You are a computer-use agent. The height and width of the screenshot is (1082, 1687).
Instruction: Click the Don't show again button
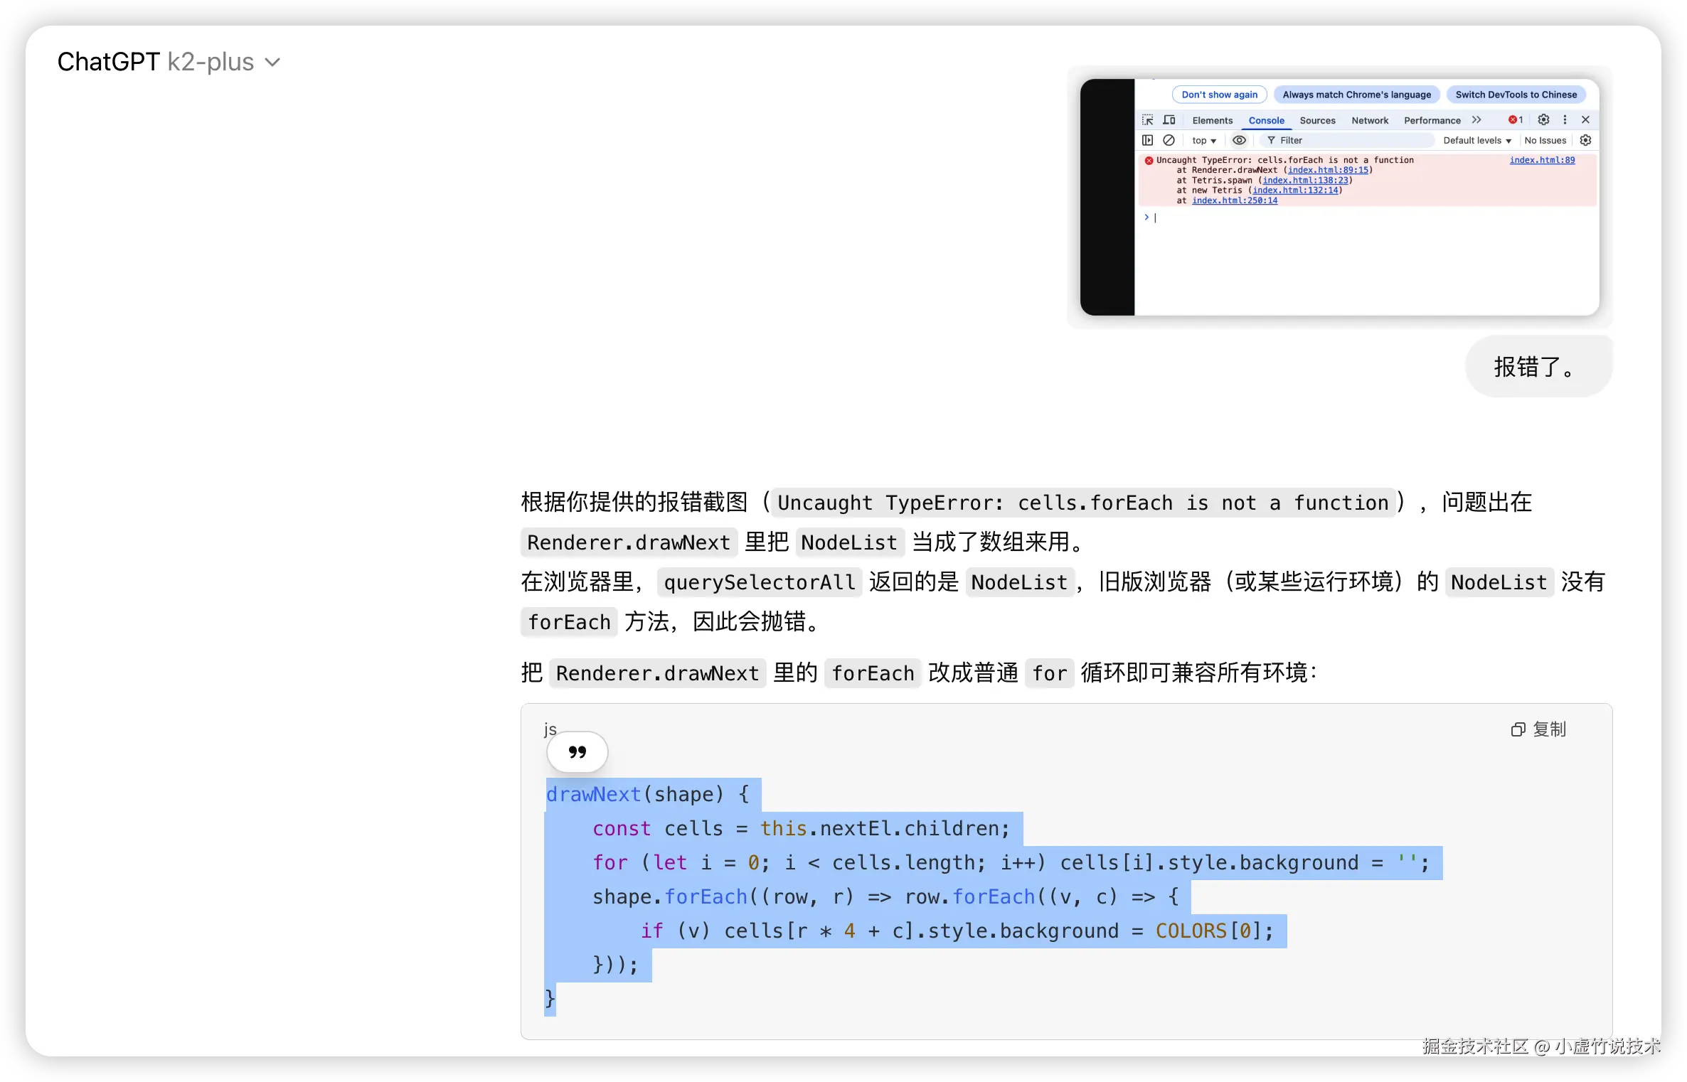1219,95
